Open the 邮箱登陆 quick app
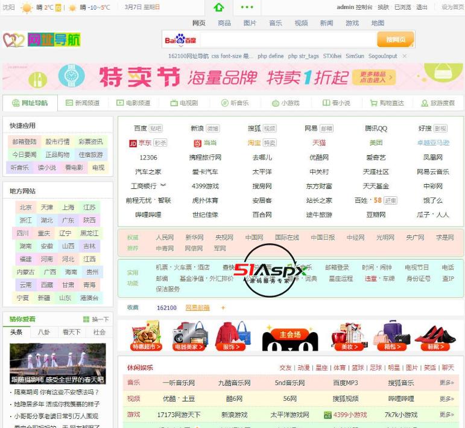 [24, 142]
